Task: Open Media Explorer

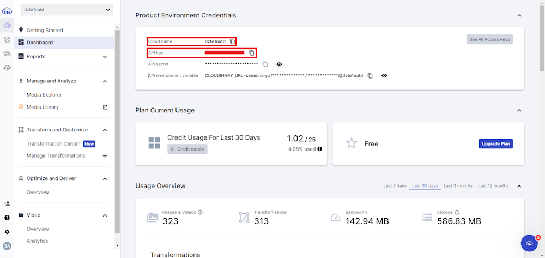Action: coord(44,95)
